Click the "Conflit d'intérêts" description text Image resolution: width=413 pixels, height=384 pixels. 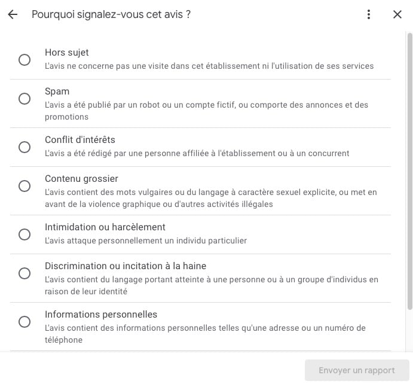pos(197,153)
